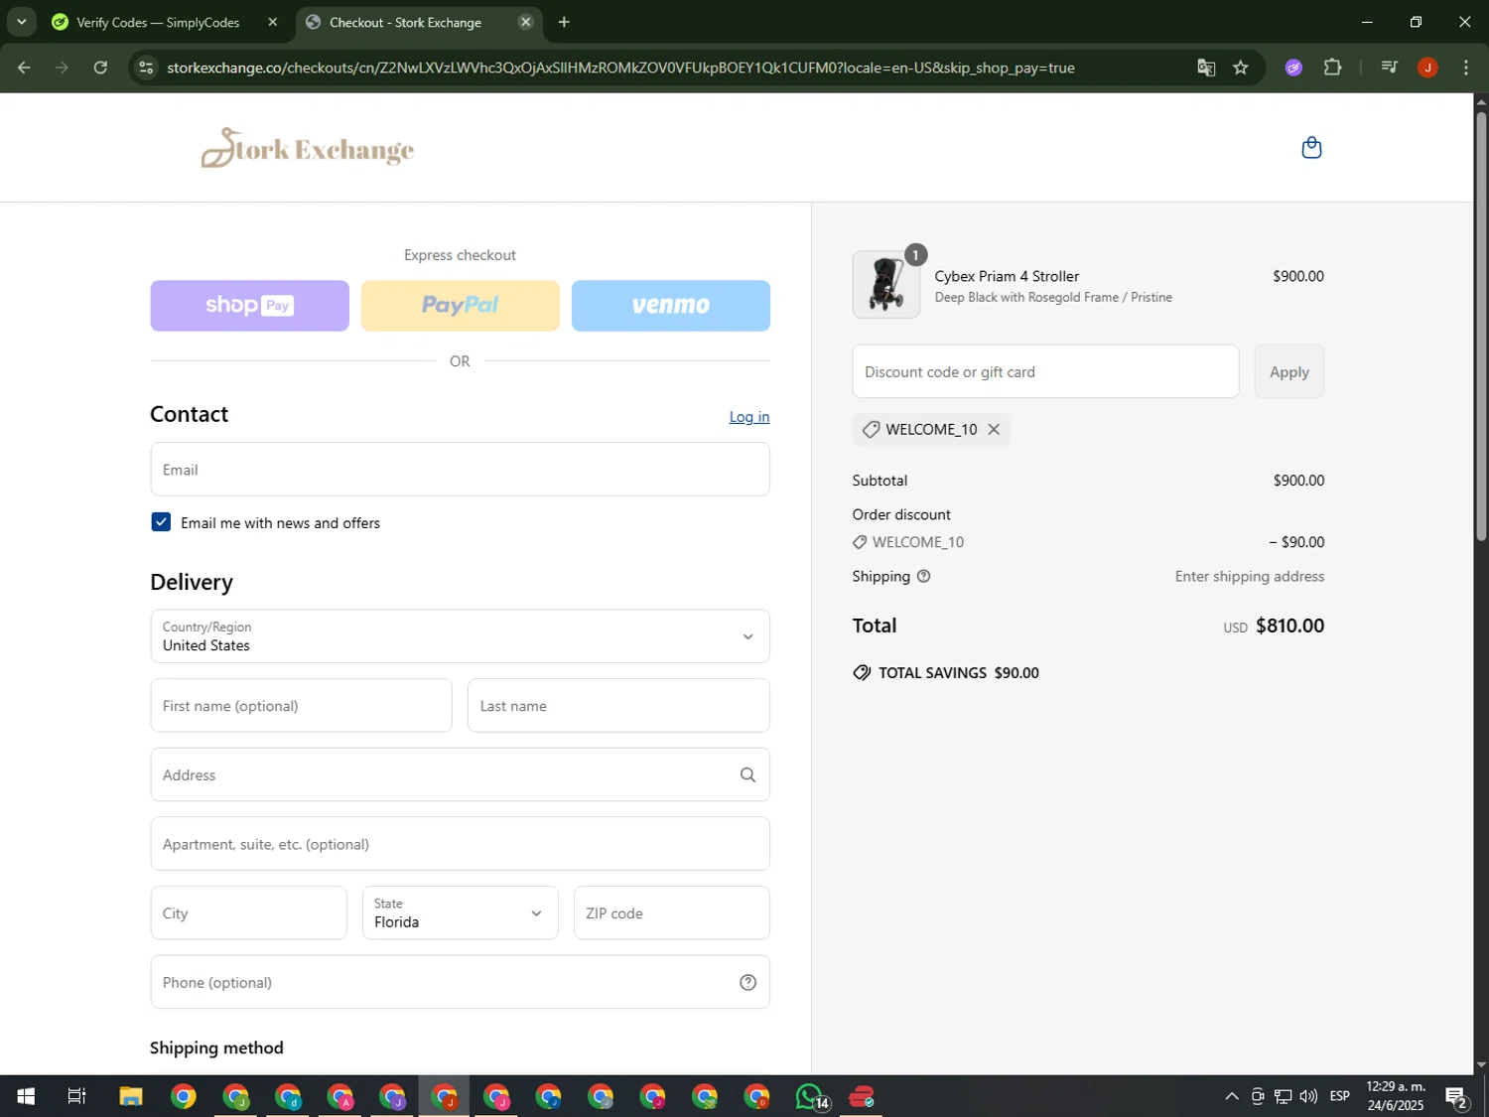This screenshot has height=1117, width=1489.
Task: Reload the checkout page
Action: [x=100, y=68]
